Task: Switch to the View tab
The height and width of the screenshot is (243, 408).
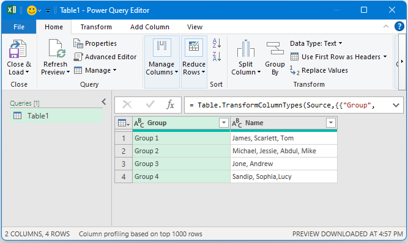Action: pos(195,27)
